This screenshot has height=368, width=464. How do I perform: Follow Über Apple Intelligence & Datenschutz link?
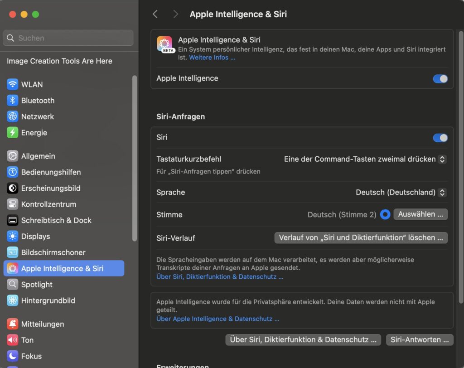coord(218,319)
